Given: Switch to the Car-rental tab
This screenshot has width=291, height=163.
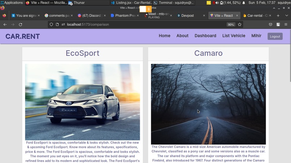Looking at the screenshot, I should 257,15.
